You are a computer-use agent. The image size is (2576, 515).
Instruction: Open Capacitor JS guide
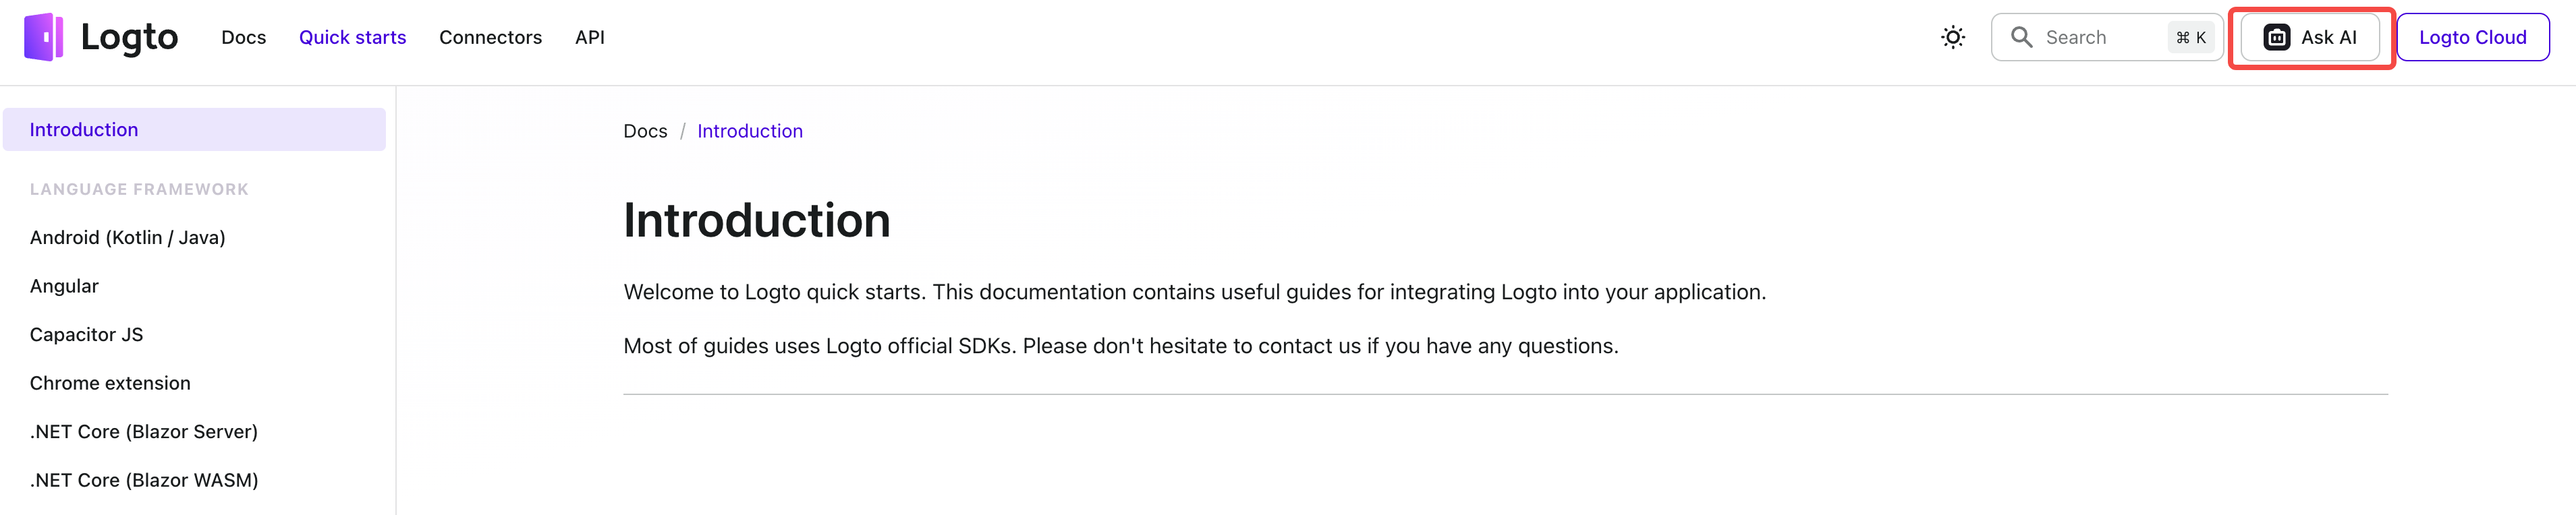pyautogui.click(x=86, y=334)
